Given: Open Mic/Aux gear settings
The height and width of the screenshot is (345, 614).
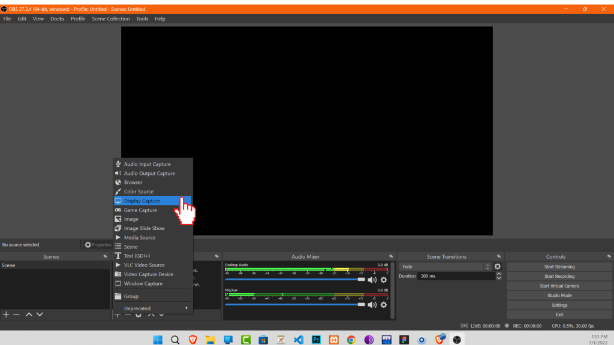Looking at the screenshot, I should point(384,305).
